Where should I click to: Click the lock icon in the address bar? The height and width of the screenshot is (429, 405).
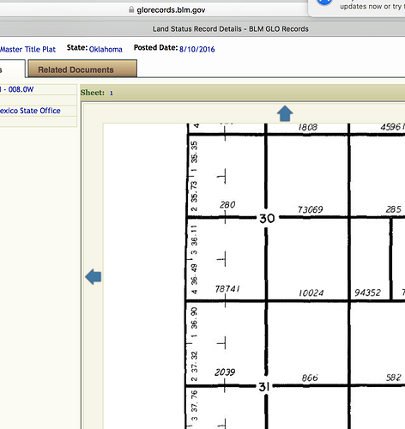click(x=131, y=9)
